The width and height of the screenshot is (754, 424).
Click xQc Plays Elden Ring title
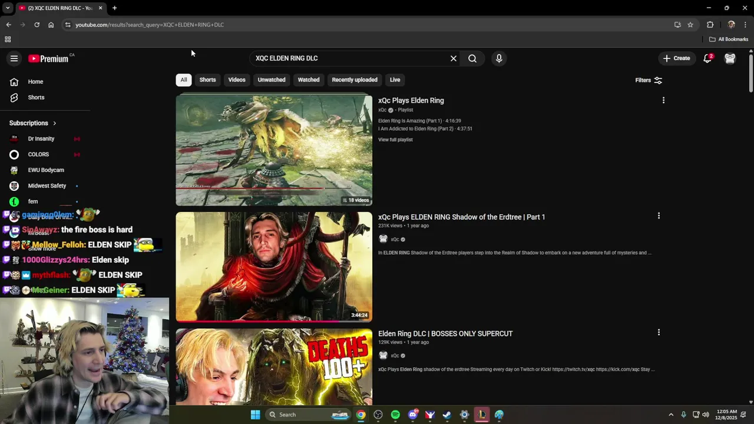pos(411,101)
